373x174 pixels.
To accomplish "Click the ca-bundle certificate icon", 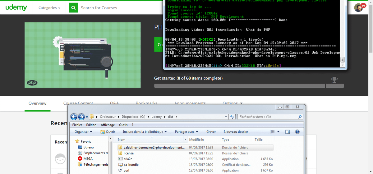I will coord(121,165).
